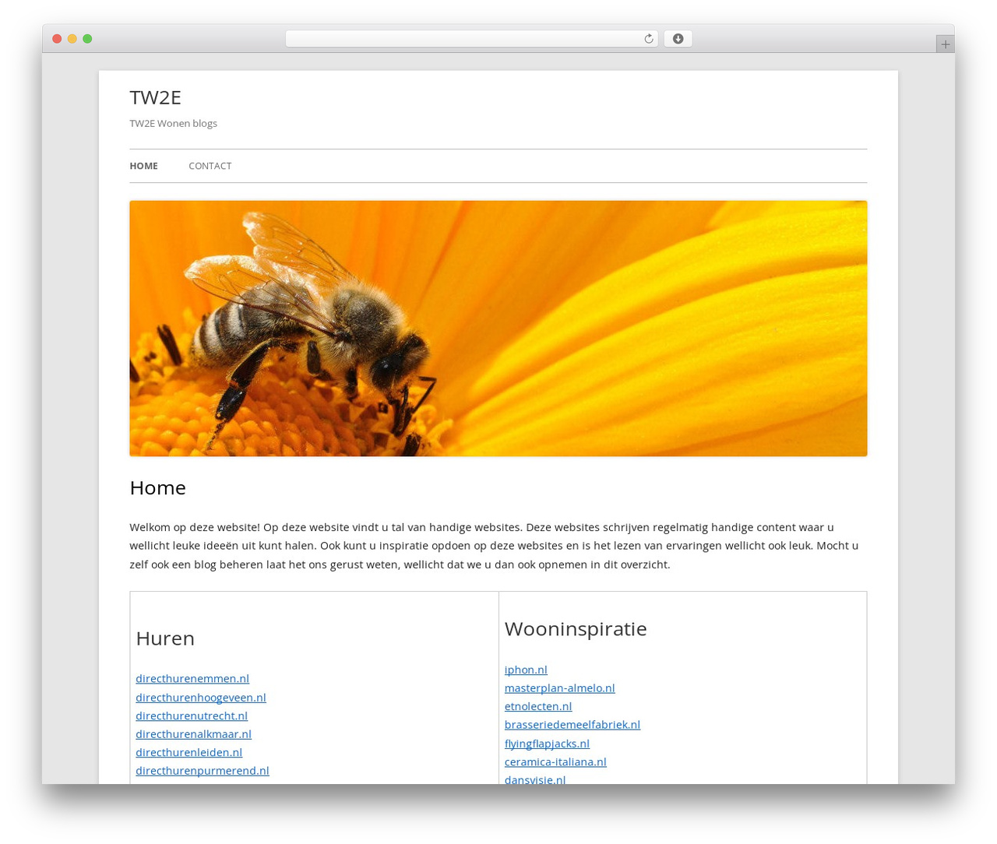Open the directhurenemmen.nl link
Screen dimensions: 997x844
tap(192, 678)
